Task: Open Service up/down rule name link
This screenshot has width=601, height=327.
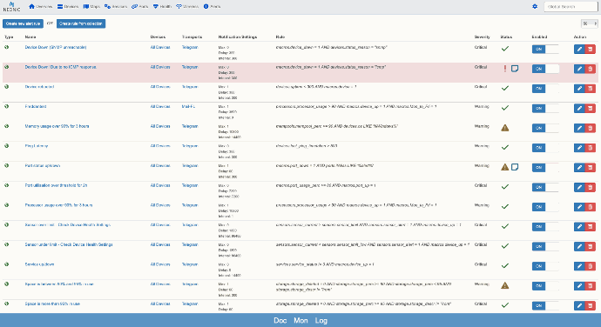Action: (39, 264)
